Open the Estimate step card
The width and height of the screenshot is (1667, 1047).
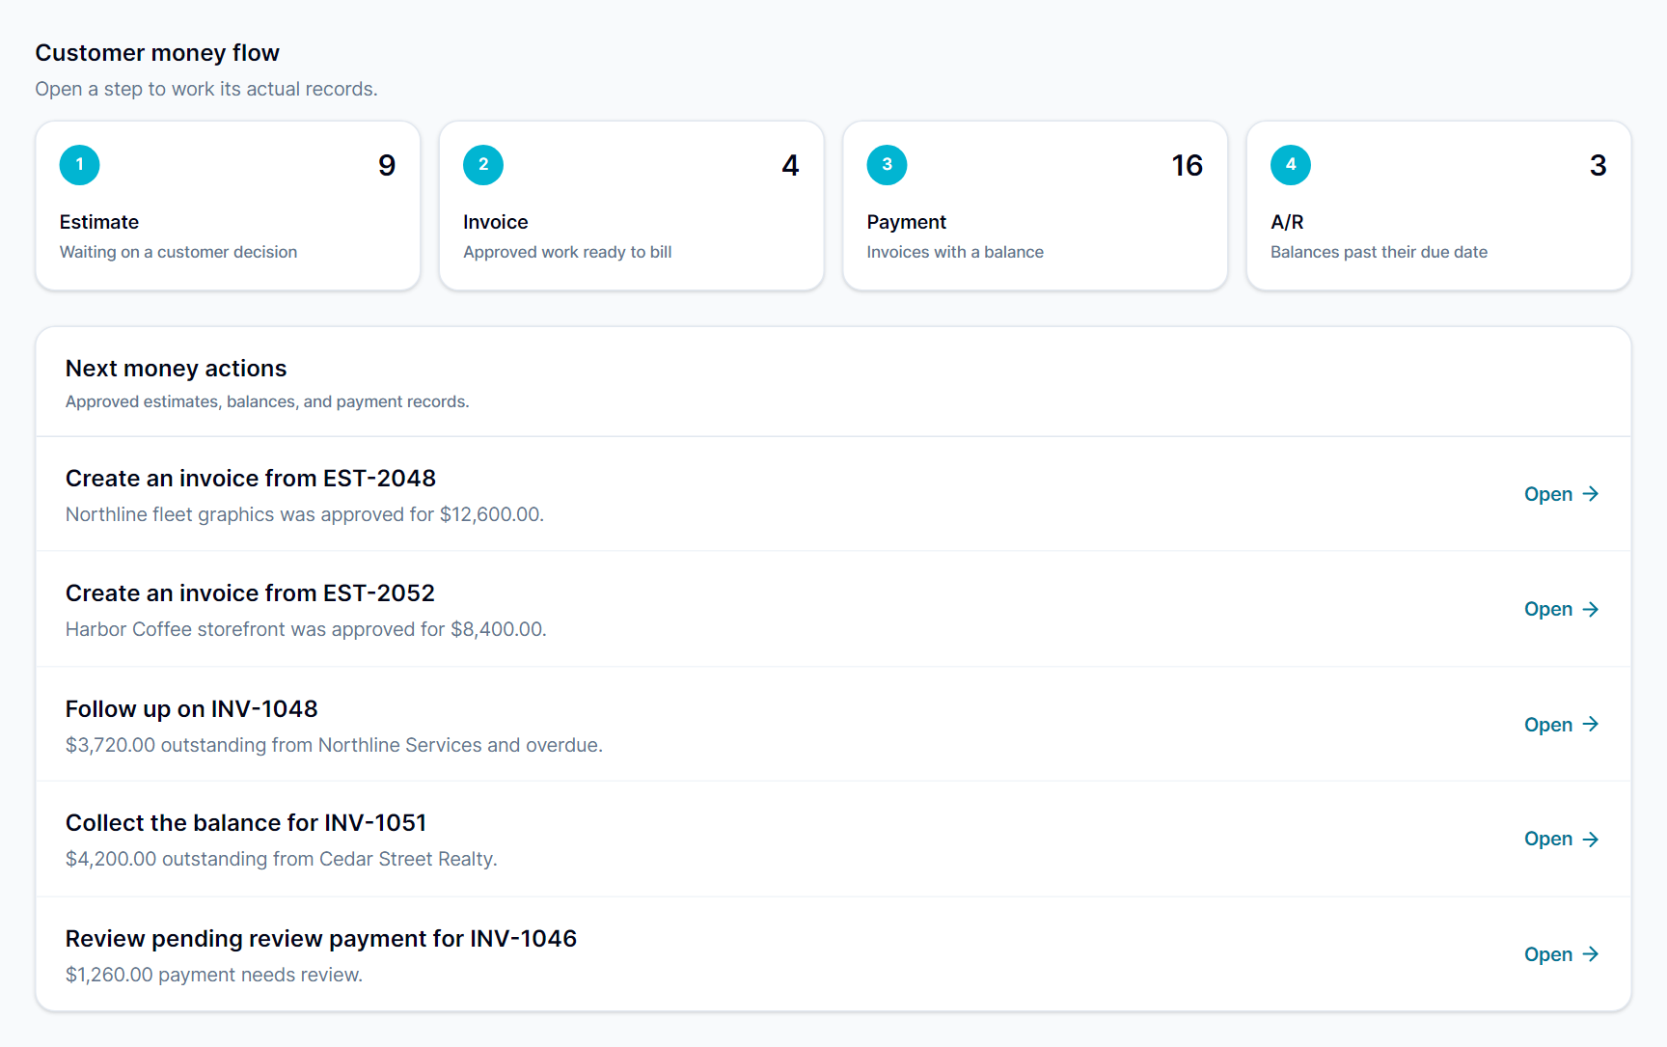click(x=228, y=206)
